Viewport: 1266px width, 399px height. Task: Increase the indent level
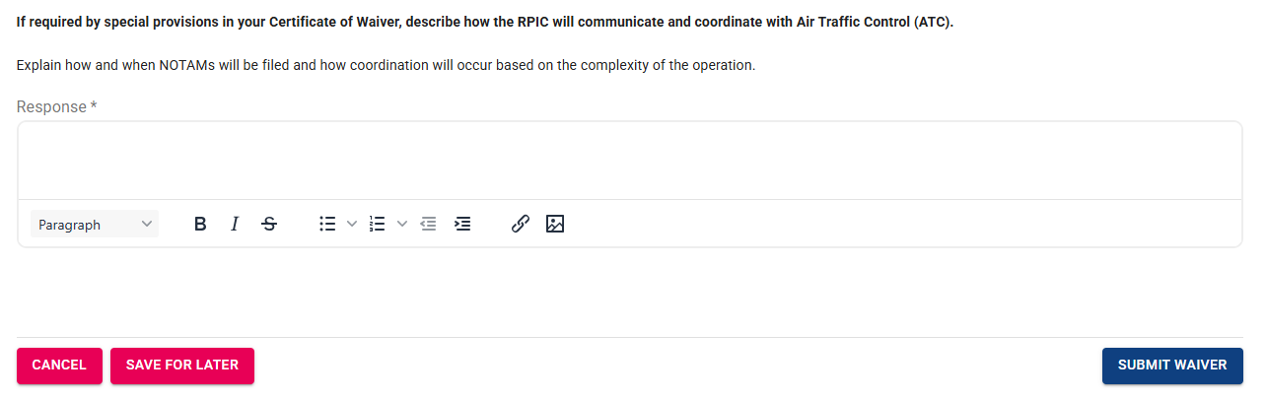[x=462, y=225]
